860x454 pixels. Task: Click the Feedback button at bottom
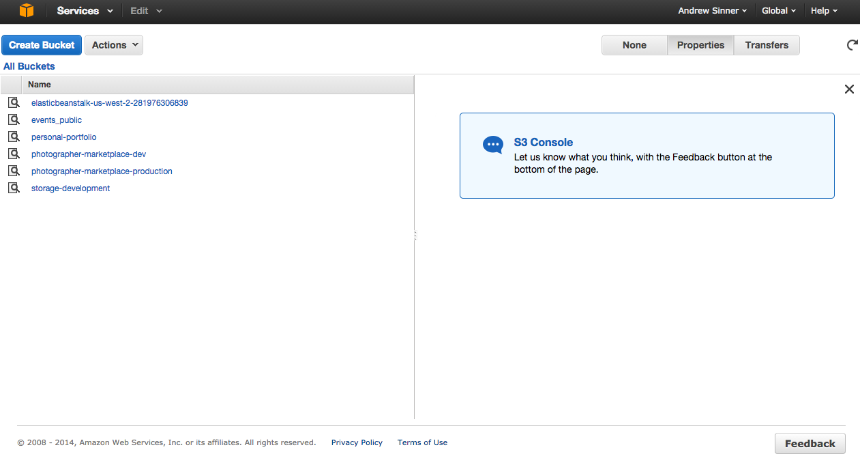click(810, 444)
